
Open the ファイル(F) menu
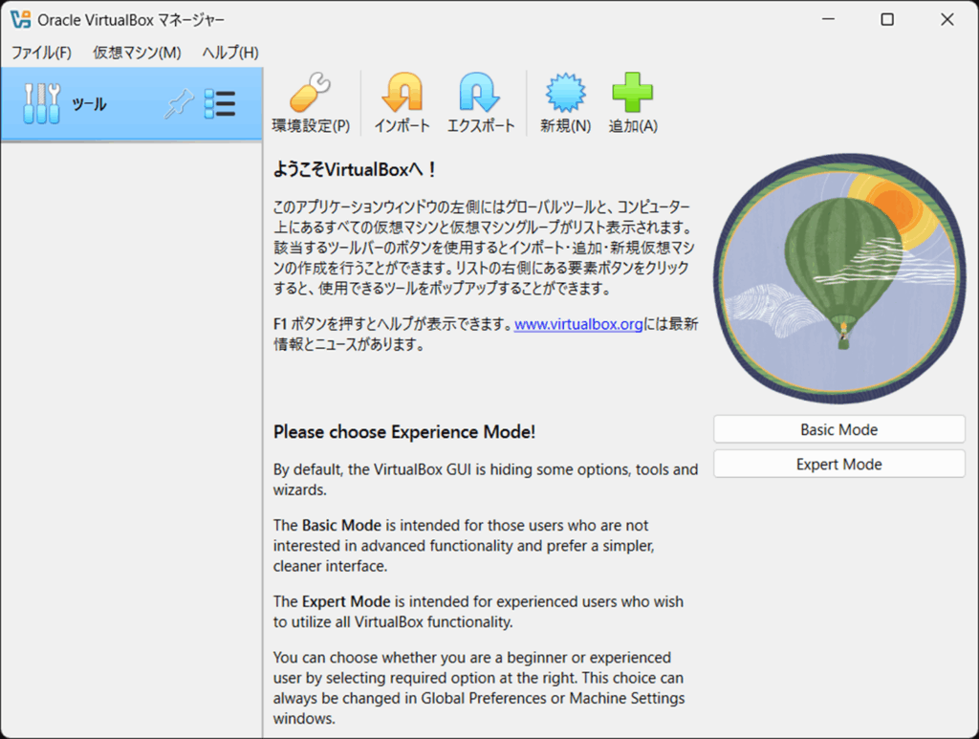click(41, 53)
